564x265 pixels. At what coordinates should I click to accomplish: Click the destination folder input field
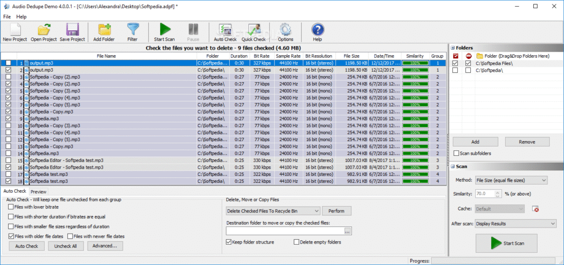pos(284,230)
